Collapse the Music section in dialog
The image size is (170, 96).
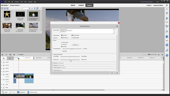click(x=53, y=40)
